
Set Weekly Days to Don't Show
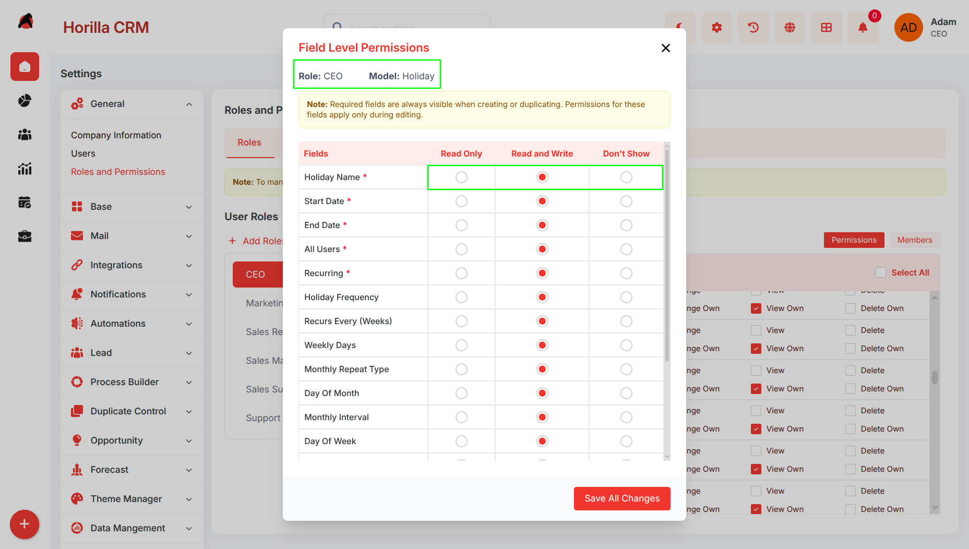click(x=626, y=345)
